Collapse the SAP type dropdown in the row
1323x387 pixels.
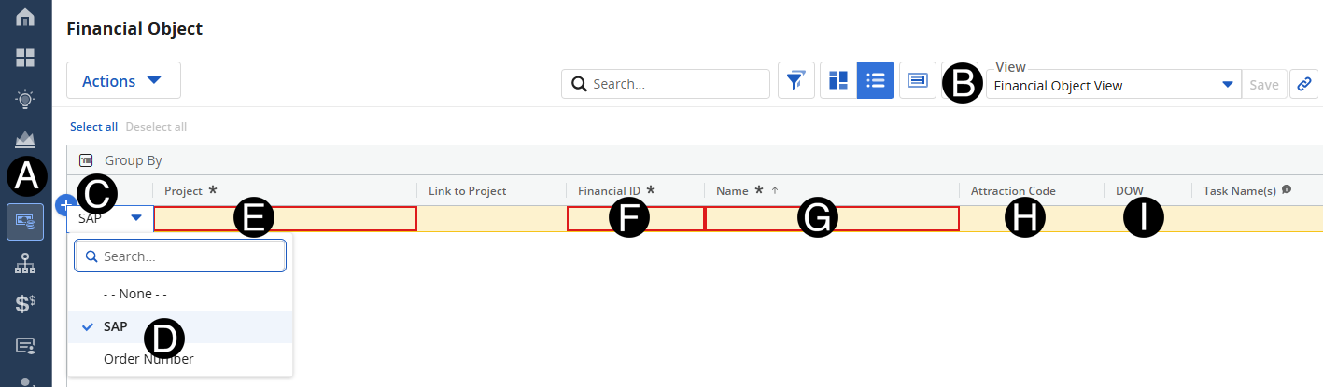pos(136,218)
